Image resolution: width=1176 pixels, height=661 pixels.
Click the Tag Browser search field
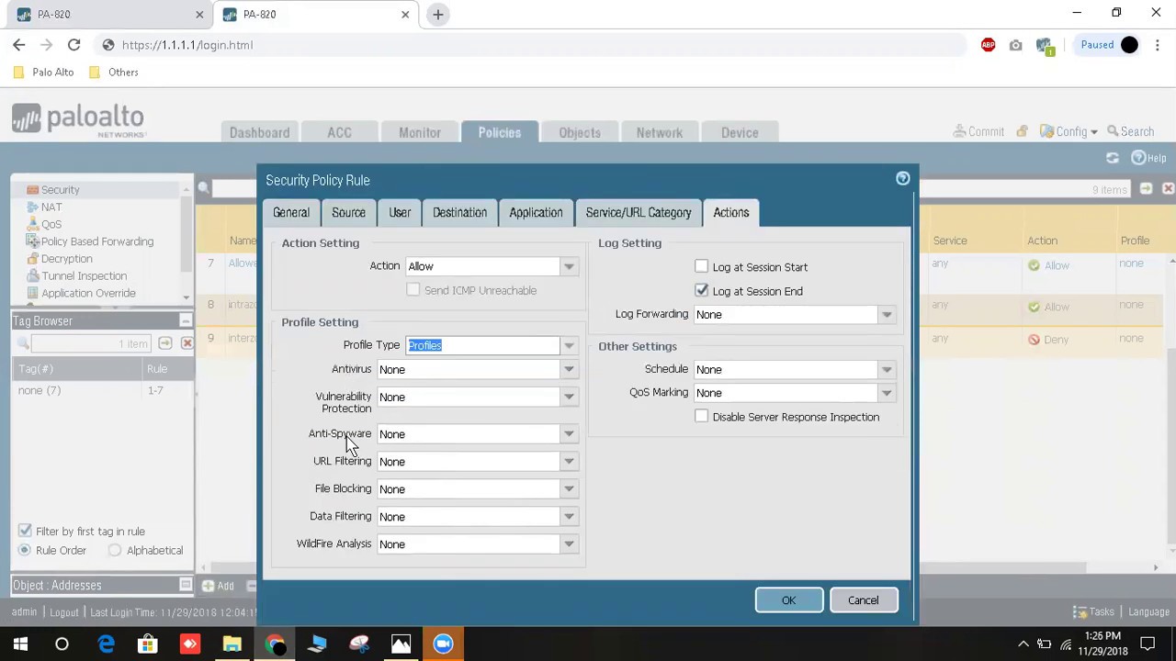click(91, 343)
